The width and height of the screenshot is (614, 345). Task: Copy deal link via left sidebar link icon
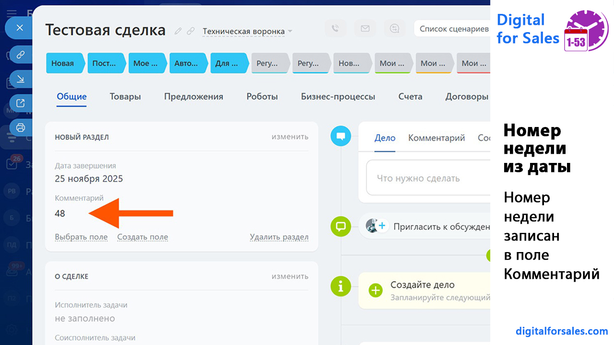pos(20,54)
